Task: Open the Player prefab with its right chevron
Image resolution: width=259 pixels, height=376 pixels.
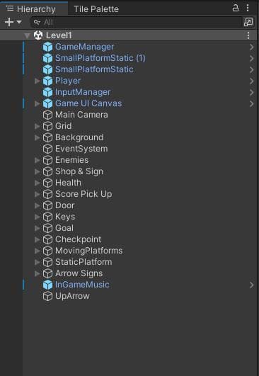Action: [251, 81]
